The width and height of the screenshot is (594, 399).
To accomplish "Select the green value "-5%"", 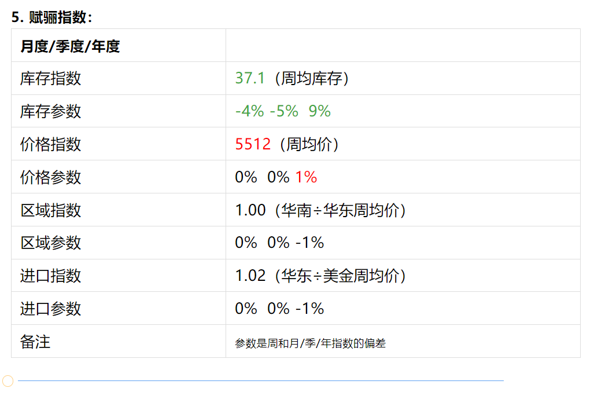I will pyautogui.click(x=284, y=111).
